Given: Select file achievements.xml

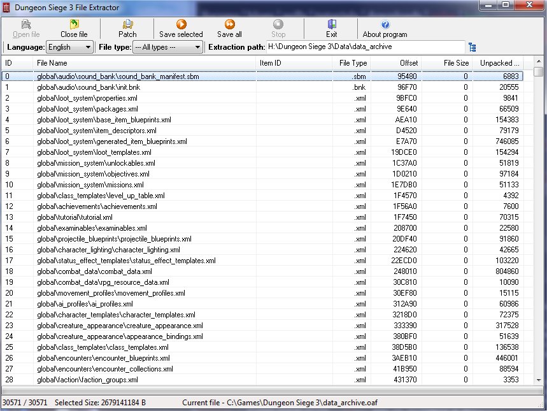Looking at the screenshot, I should click(x=262, y=206).
